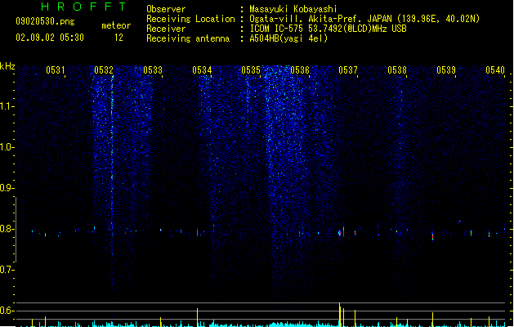Click the 0531 time marker
The width and height of the screenshot is (514, 327).
(55, 70)
